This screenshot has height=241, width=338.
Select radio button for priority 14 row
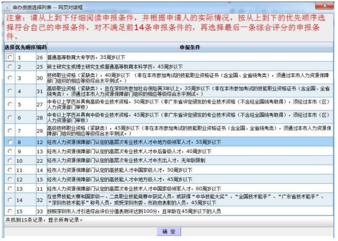[x=10, y=200]
